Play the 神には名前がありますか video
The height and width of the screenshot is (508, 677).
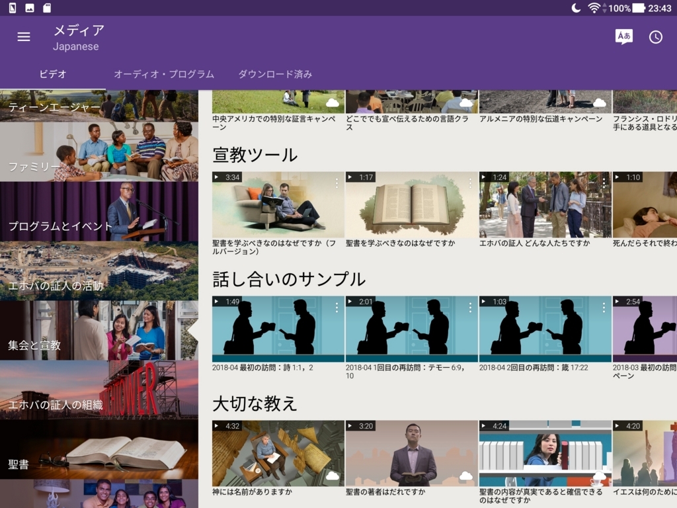tap(278, 453)
